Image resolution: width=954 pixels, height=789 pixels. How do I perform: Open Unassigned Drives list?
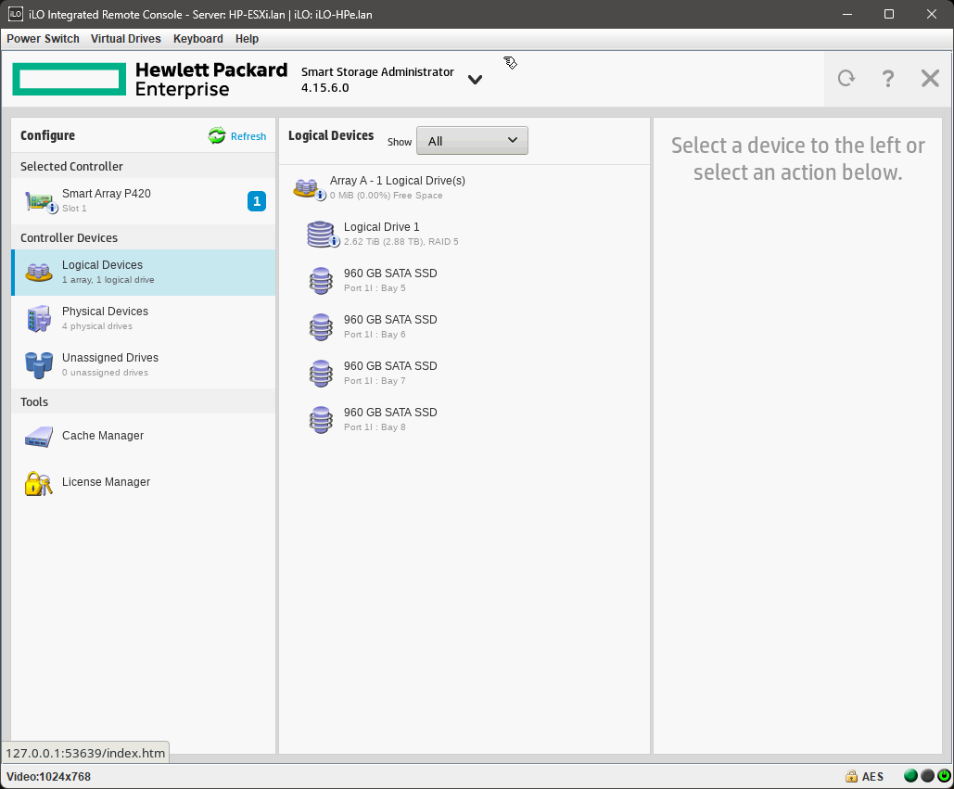[x=144, y=365]
